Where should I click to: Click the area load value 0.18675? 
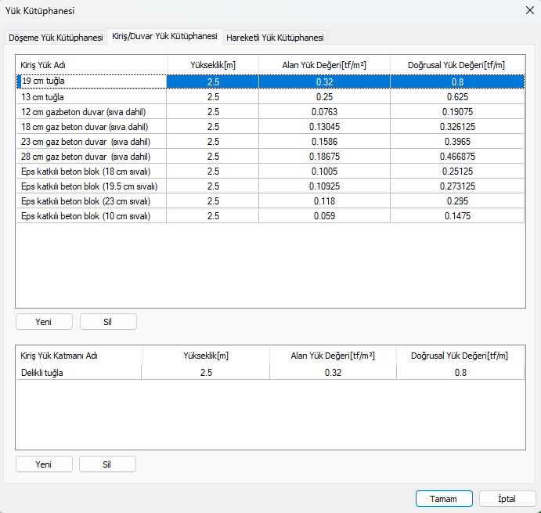324,157
